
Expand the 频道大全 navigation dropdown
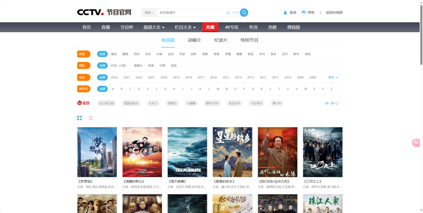154,27
